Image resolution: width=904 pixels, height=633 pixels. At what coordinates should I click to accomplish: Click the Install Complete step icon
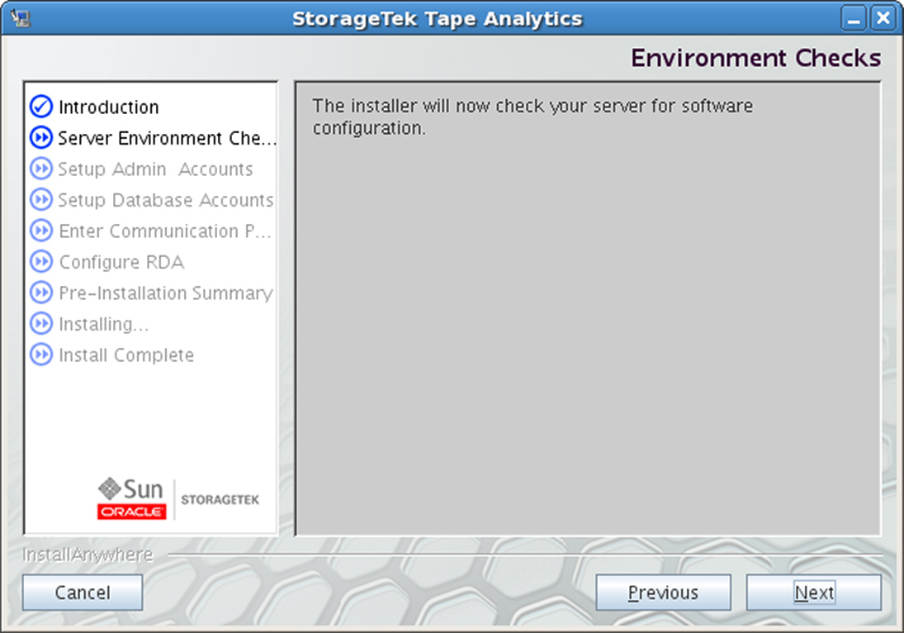tap(41, 355)
